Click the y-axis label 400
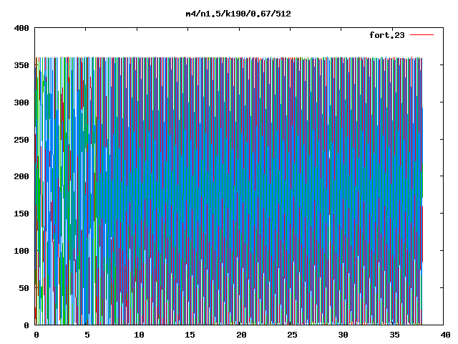Screen dimensions: 458x344 [x=21, y=28]
